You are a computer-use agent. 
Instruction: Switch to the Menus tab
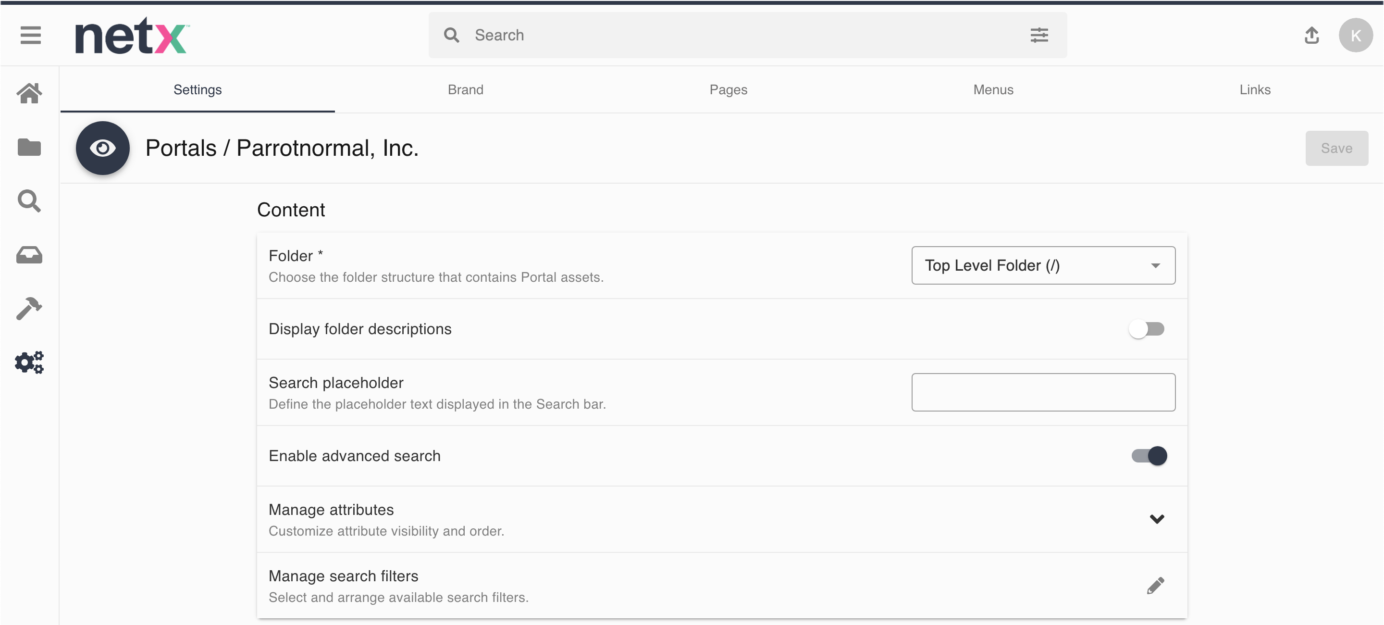point(993,90)
